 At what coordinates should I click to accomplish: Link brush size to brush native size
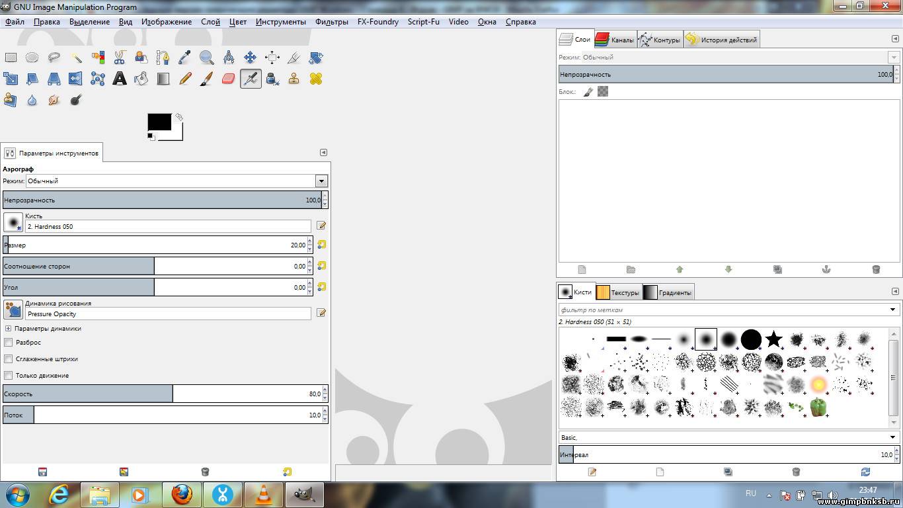pos(322,245)
